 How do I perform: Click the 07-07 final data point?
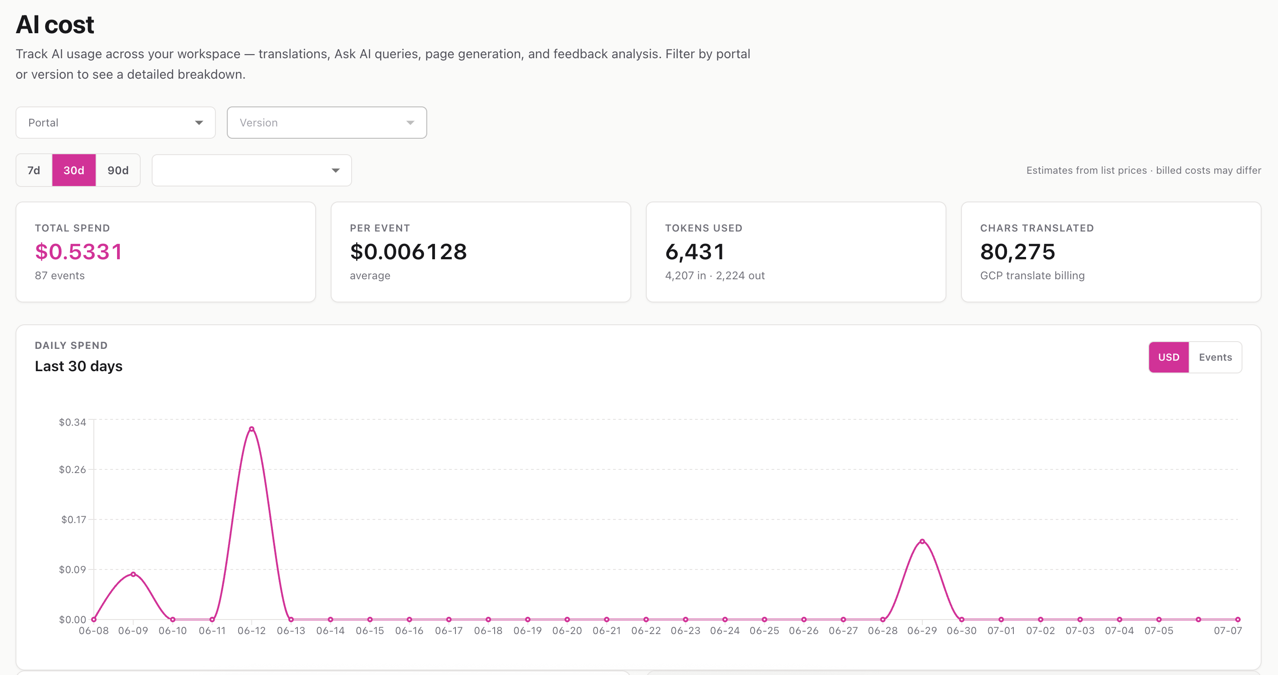[1238, 620]
